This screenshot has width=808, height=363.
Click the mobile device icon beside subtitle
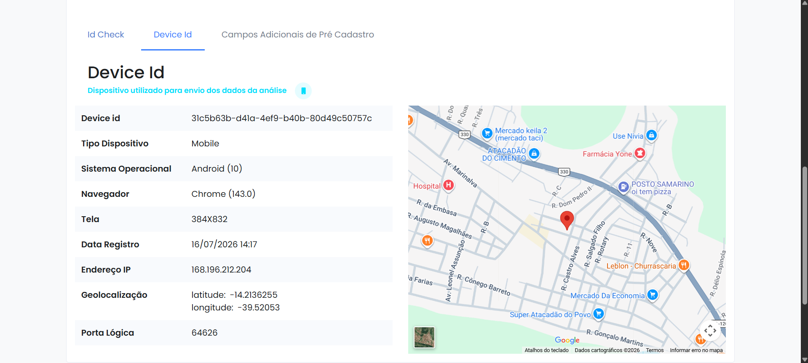pos(303,91)
